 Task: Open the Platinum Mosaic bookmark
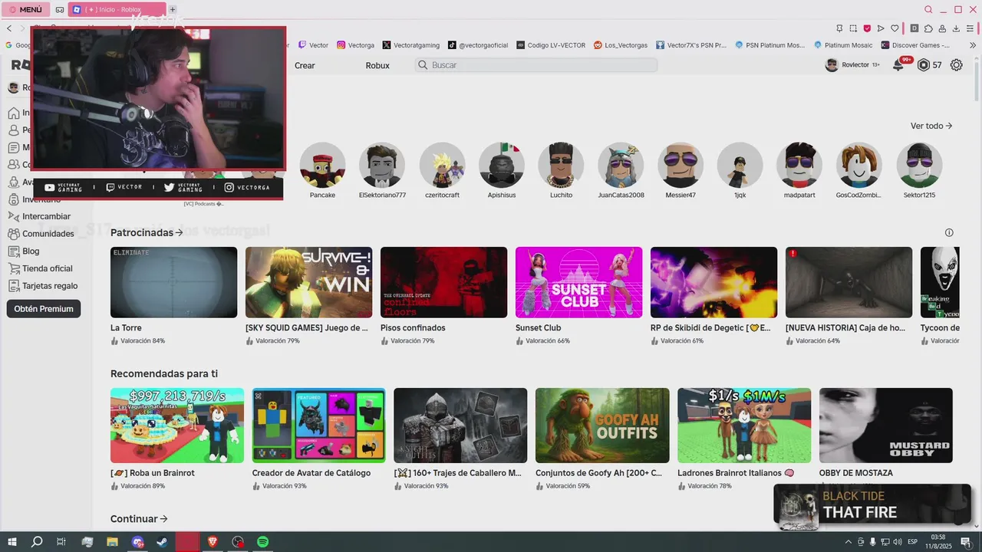click(842, 45)
